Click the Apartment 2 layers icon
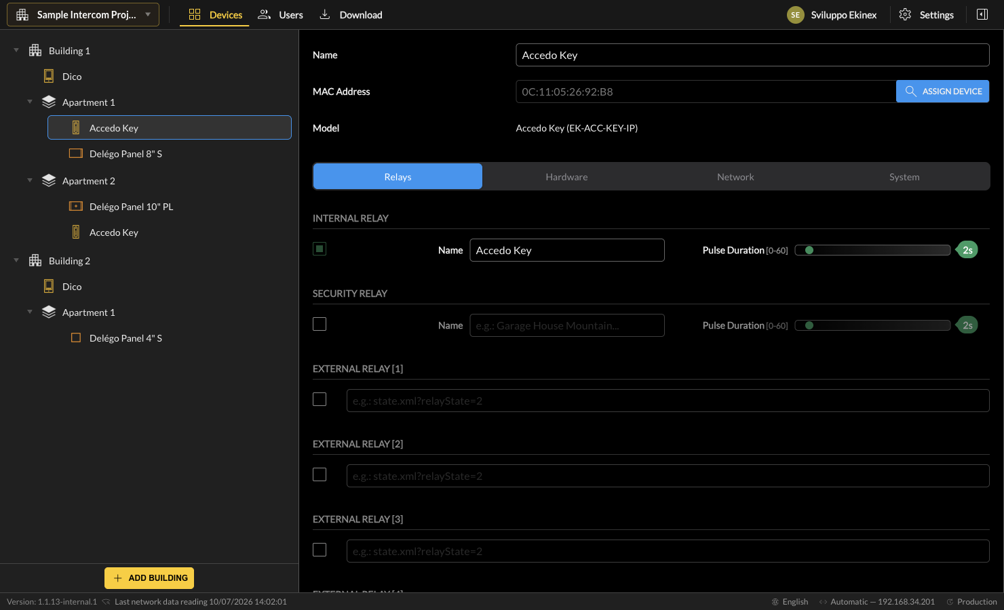This screenshot has width=1004, height=610. click(49, 180)
